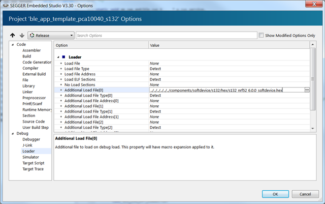Select J-Link under Debug
The height and width of the screenshot is (204, 325).
pyautogui.click(x=27, y=145)
